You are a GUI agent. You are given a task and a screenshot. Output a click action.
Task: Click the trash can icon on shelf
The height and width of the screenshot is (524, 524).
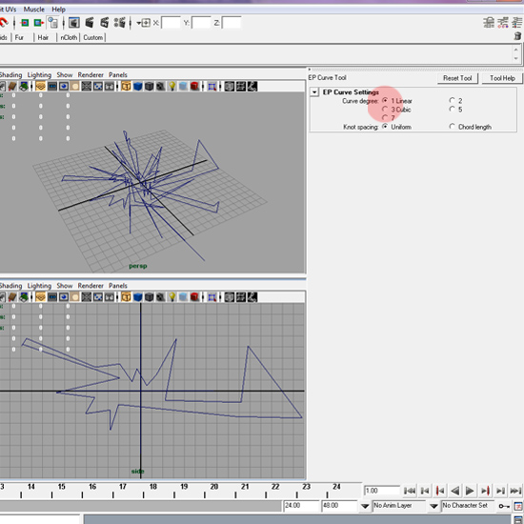click(517, 36)
